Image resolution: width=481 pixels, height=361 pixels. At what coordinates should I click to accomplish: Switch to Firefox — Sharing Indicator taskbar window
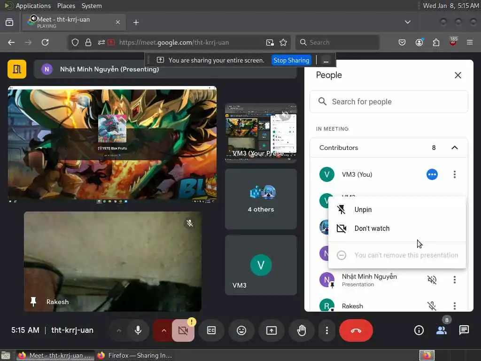(x=134, y=355)
